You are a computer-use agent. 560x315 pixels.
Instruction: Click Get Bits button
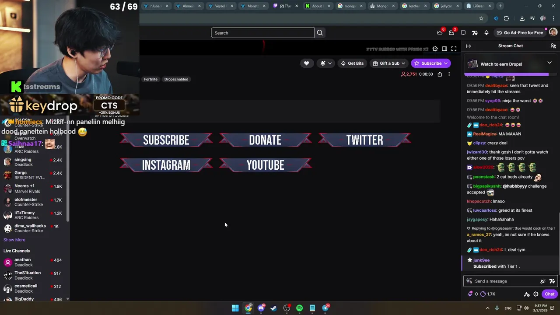click(353, 63)
